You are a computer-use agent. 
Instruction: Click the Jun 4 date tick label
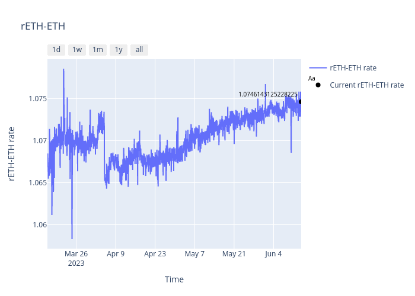[x=274, y=254]
